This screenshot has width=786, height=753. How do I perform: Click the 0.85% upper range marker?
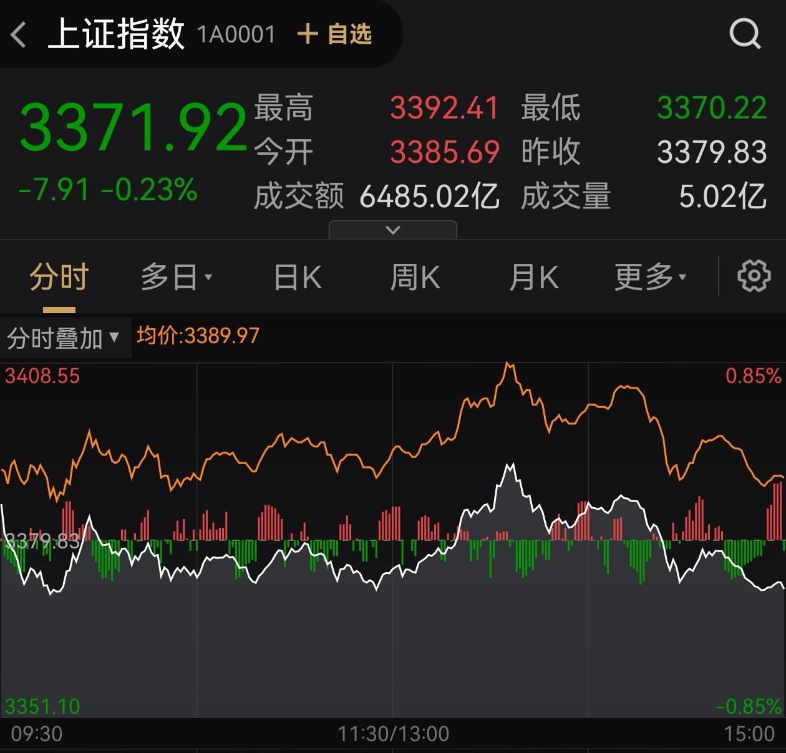(754, 376)
